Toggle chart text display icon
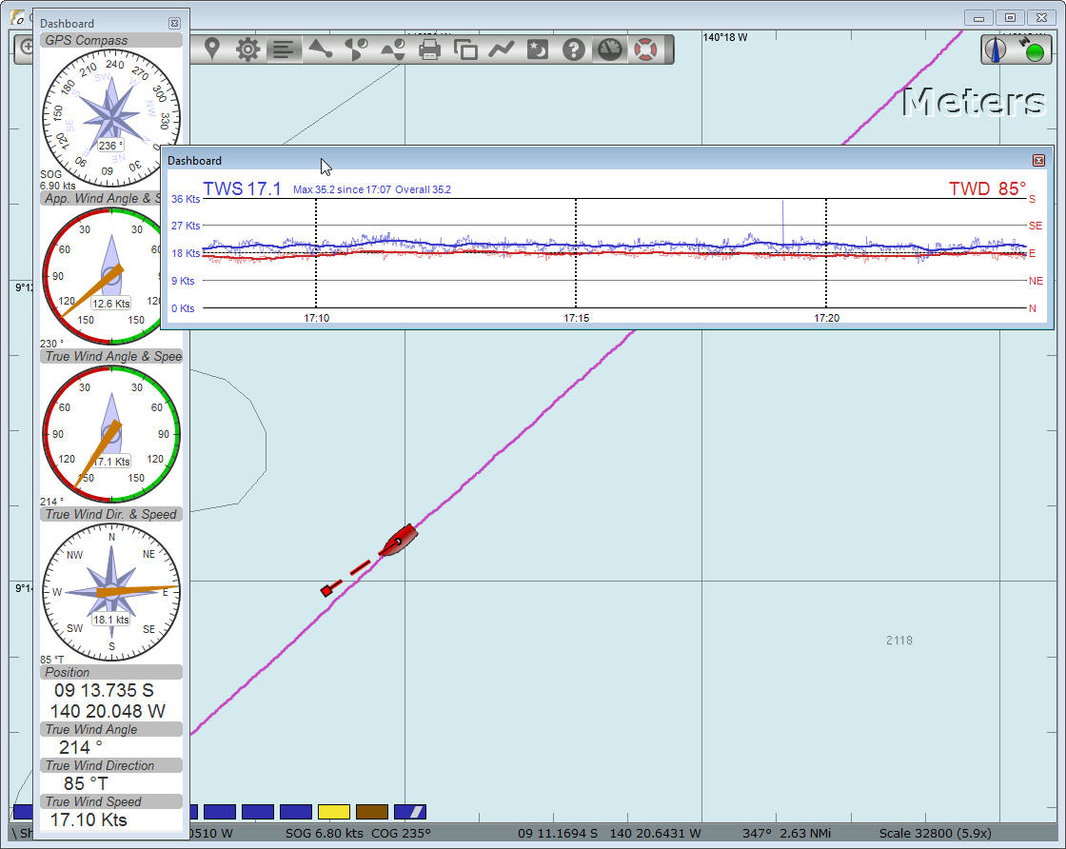This screenshot has height=849, width=1066. [x=283, y=49]
